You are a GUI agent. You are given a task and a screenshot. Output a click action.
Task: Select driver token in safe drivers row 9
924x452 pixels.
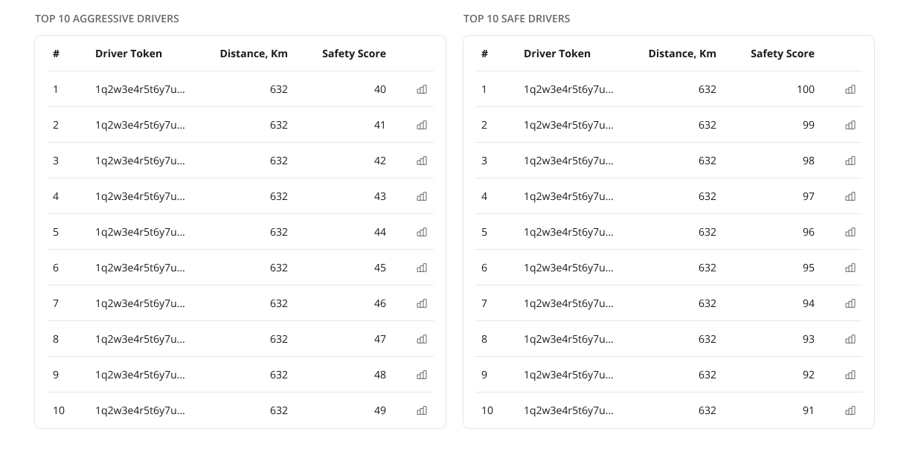[x=568, y=375]
